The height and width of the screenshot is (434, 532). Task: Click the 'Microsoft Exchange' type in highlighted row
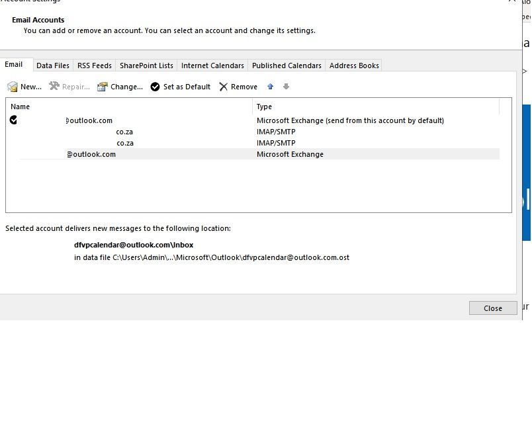pos(290,154)
